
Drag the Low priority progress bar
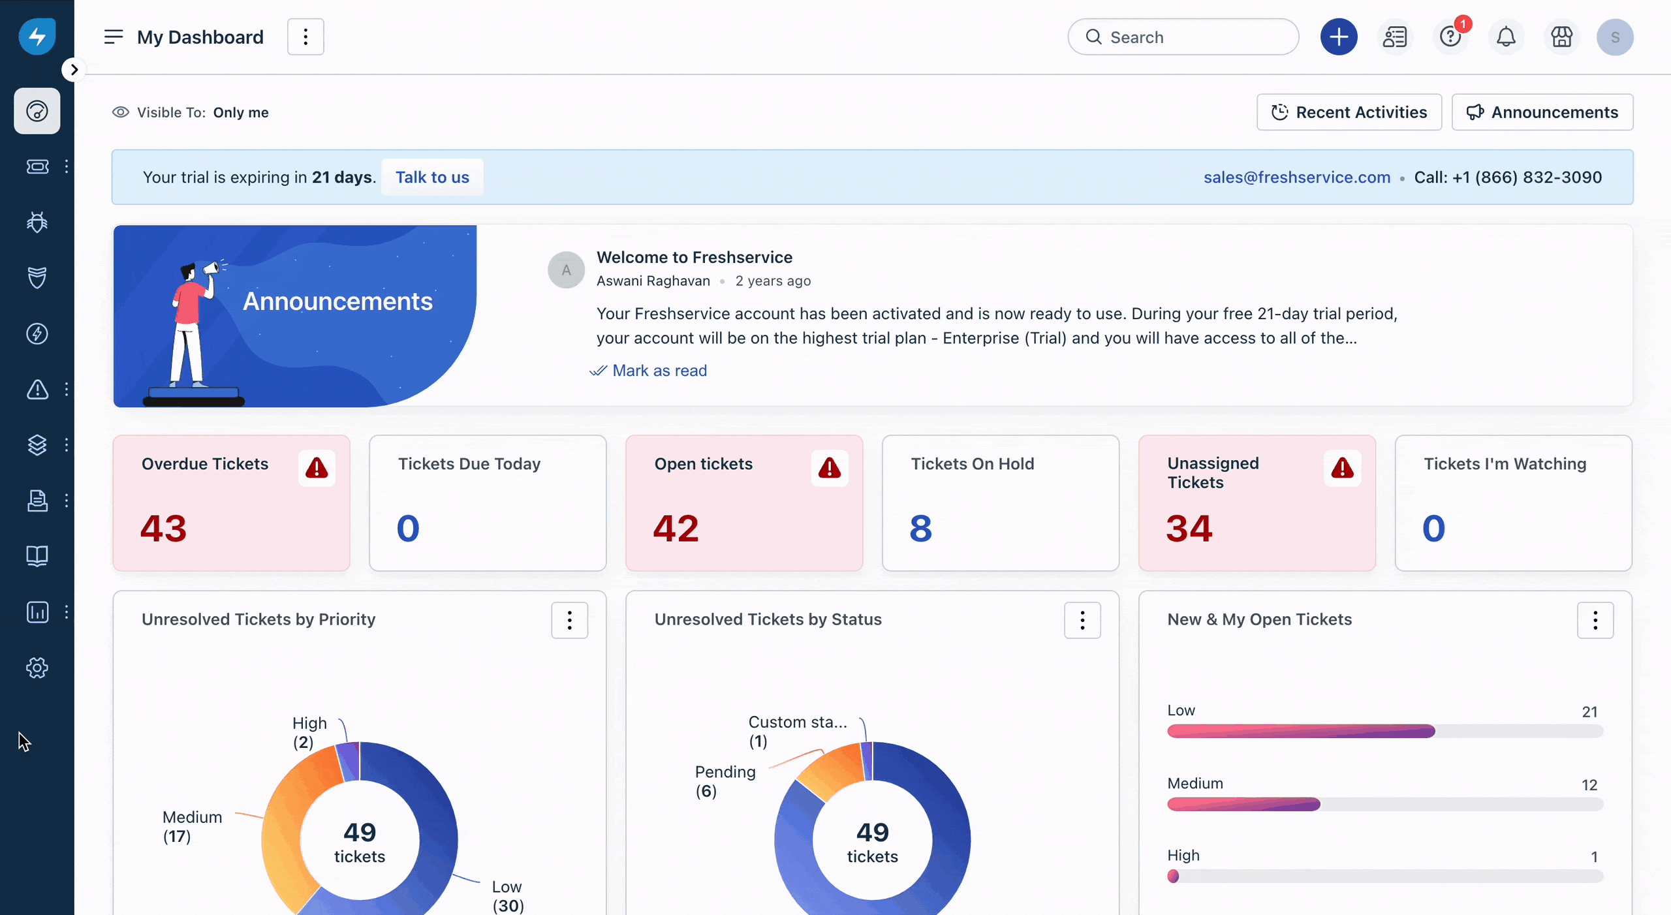coord(1302,730)
